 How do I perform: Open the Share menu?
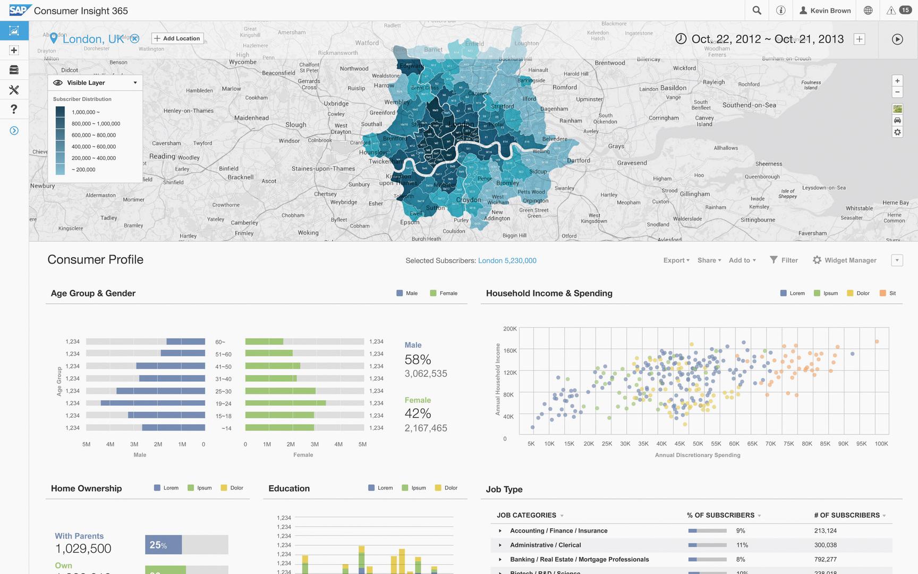[x=709, y=260]
